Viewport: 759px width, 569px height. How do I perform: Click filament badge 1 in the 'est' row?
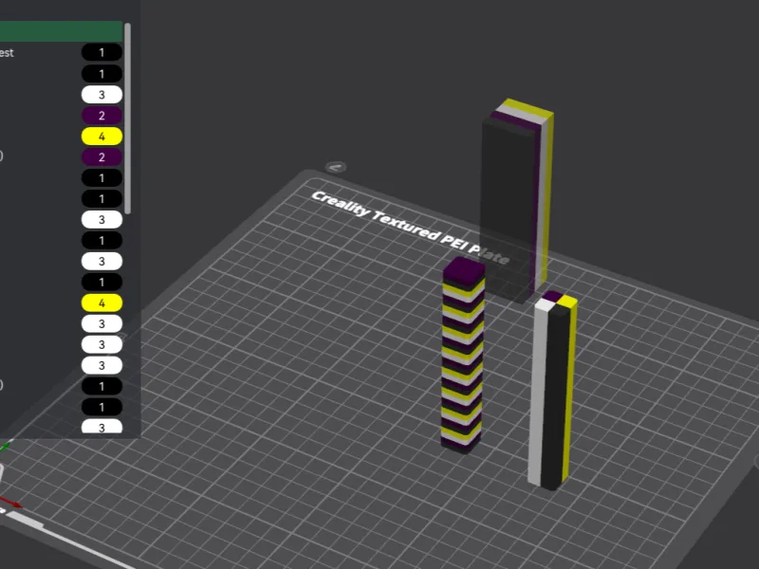102,52
